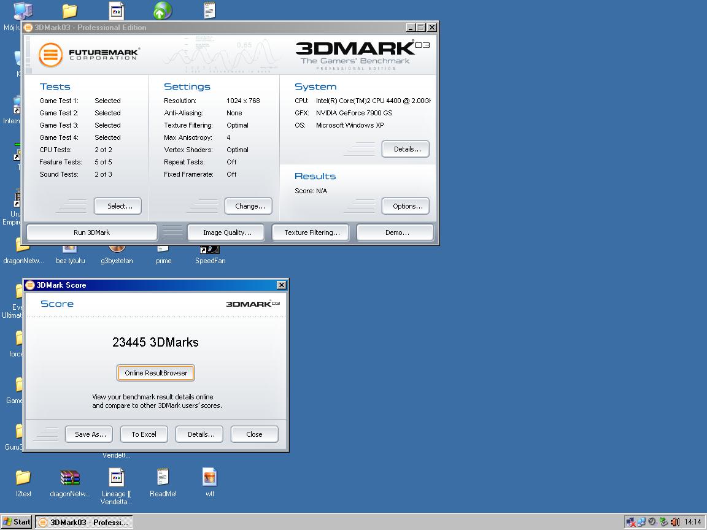Click the small 3DMARK03 logo in Score dialog

point(252,304)
